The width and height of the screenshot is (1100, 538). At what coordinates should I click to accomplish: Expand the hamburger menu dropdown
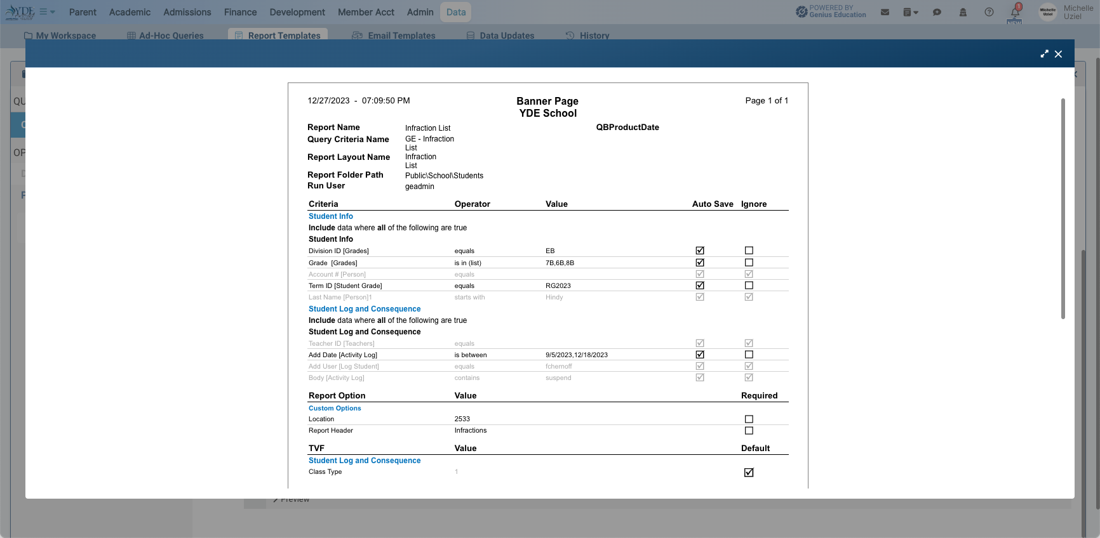(48, 12)
